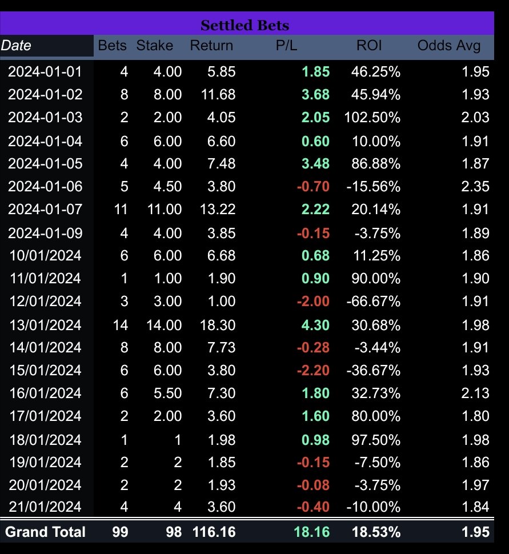Click the P/L value -0.70

pos(313,187)
